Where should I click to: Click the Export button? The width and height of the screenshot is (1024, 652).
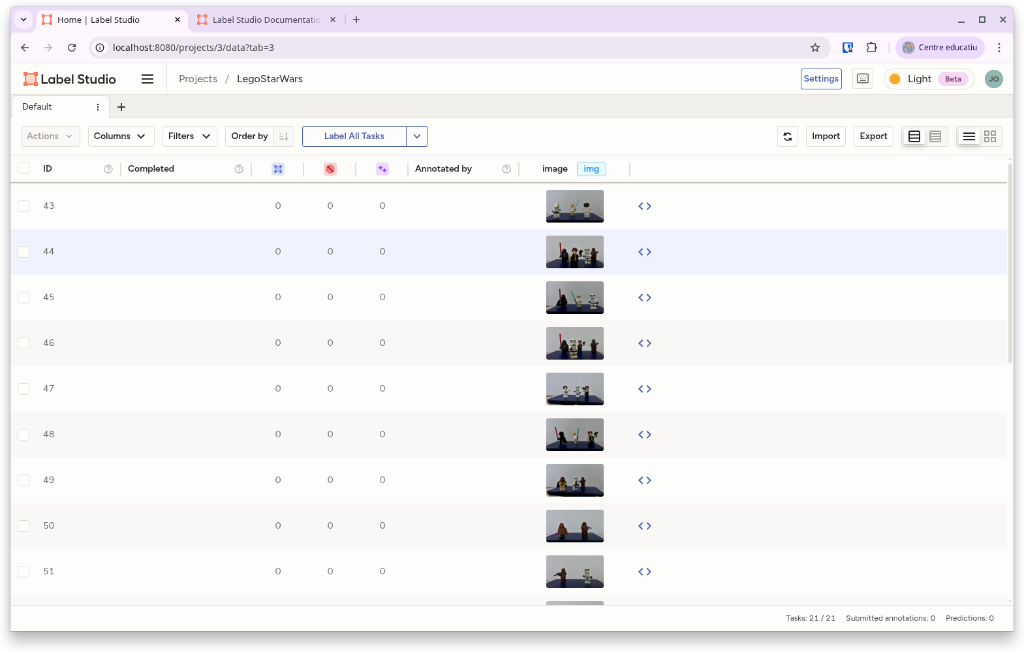coord(873,136)
